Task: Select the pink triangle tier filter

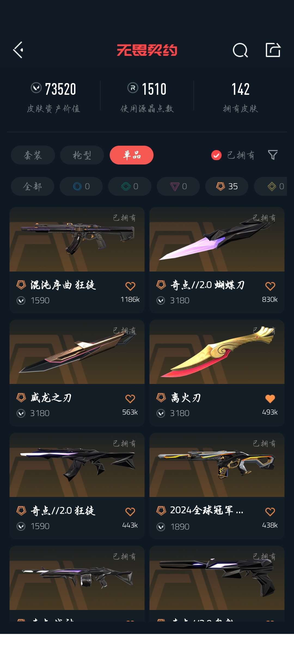Action: (x=178, y=186)
